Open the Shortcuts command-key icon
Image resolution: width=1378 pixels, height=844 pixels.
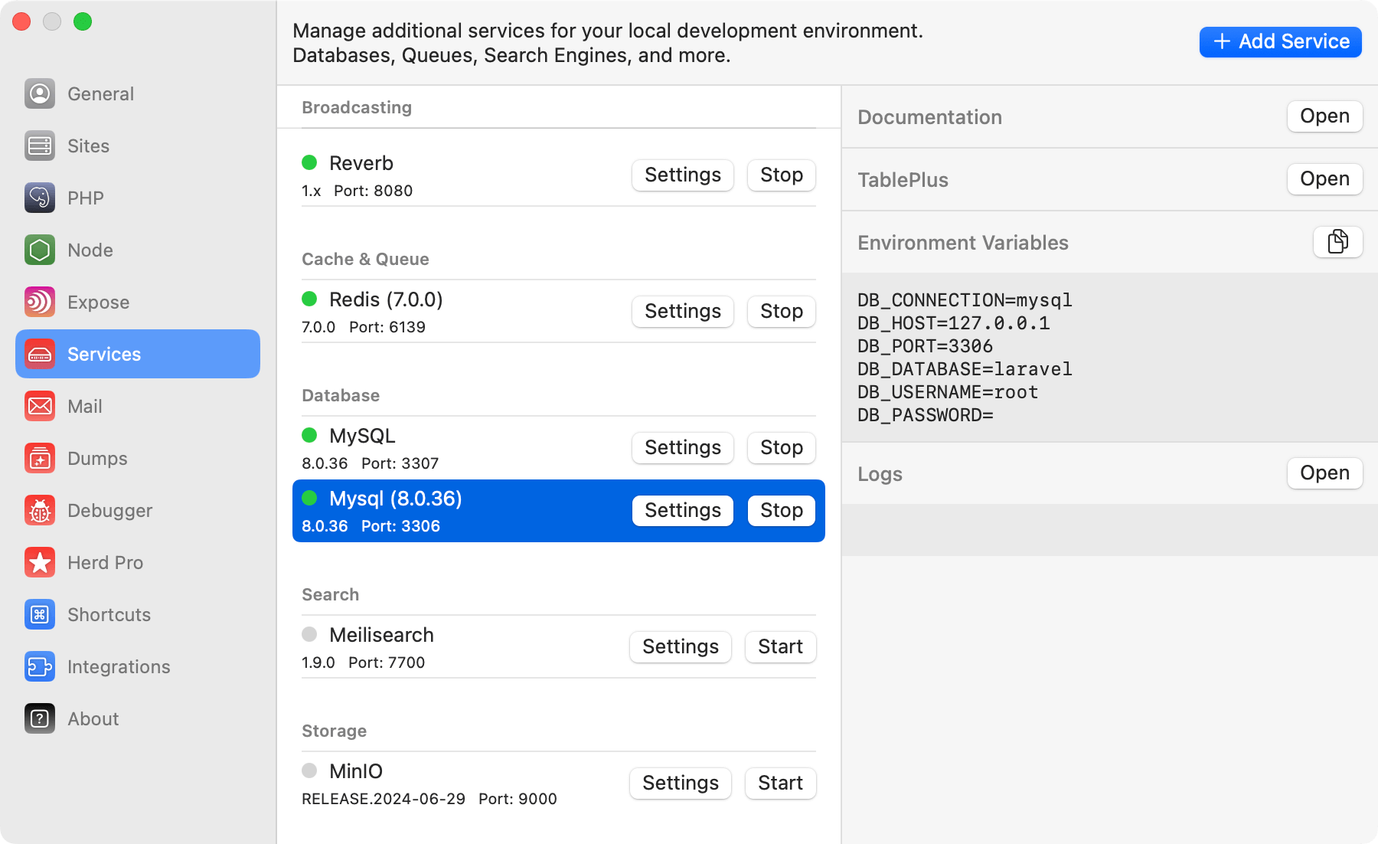tap(40, 614)
